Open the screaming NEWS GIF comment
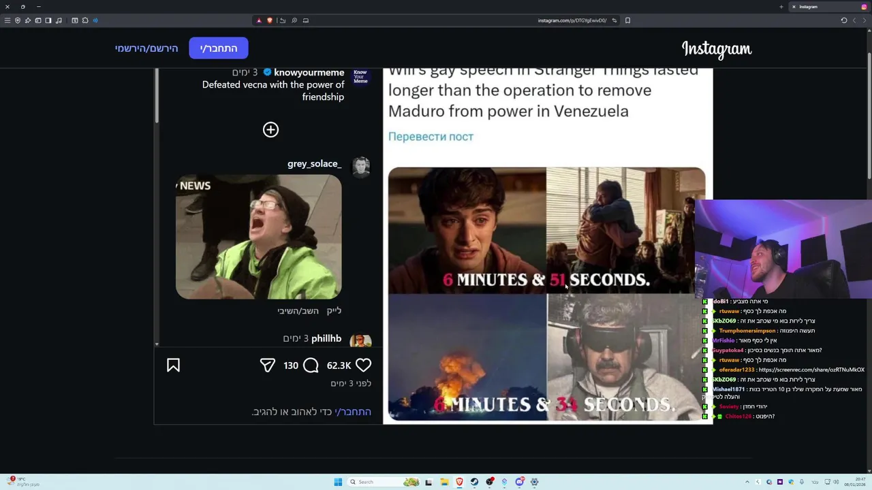This screenshot has width=872, height=490. (259, 237)
